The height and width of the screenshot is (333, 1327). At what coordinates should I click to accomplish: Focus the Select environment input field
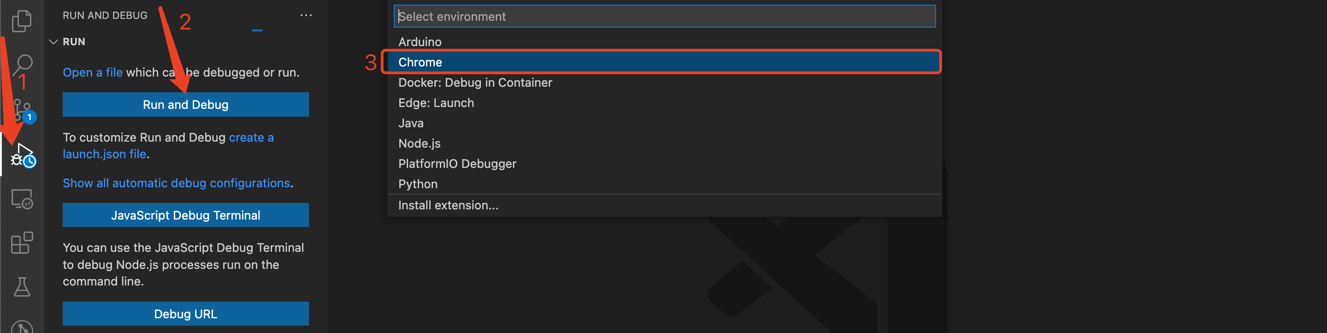664,17
